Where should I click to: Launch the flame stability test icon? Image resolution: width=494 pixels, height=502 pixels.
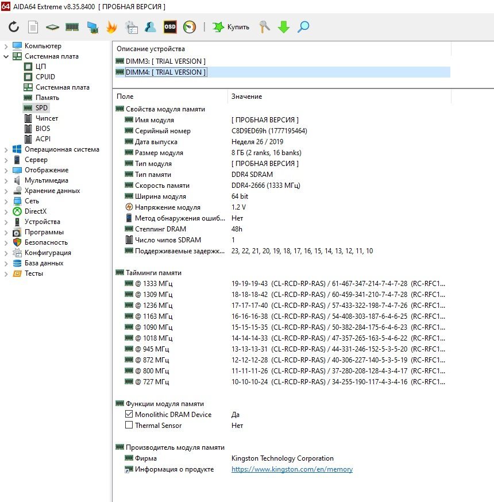coord(111,27)
